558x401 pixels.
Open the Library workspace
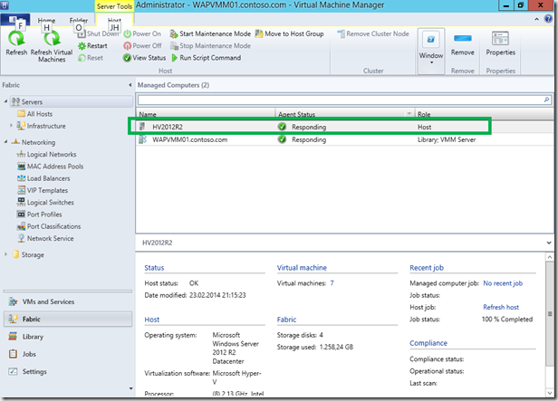coord(68,337)
